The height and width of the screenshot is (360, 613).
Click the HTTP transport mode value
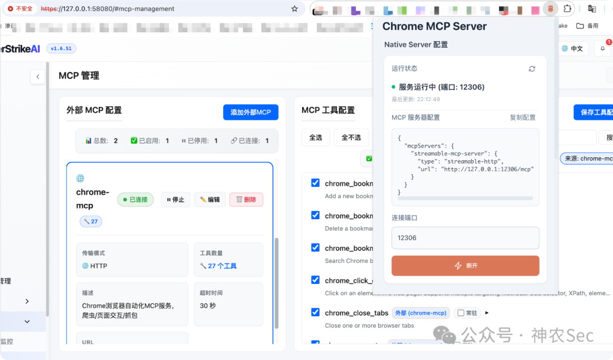95,266
